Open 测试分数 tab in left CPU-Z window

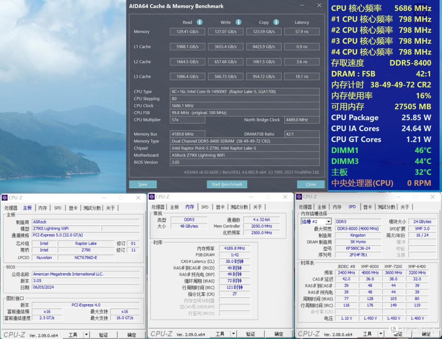92,208
